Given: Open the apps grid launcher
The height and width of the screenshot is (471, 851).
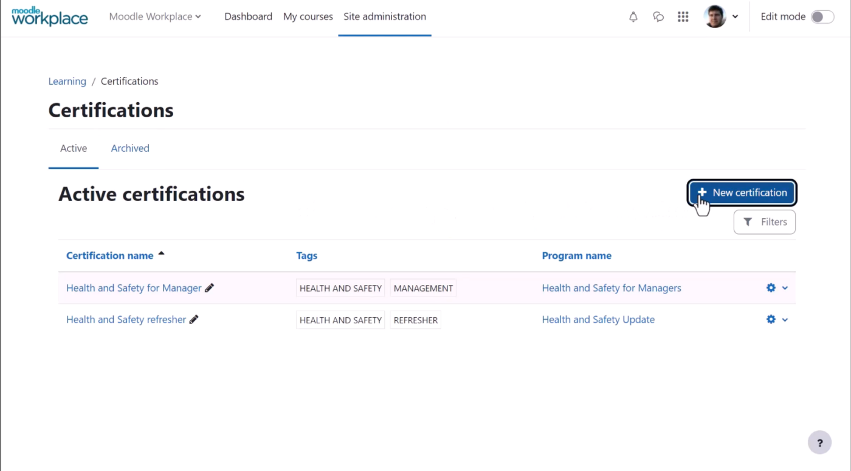Looking at the screenshot, I should point(683,16).
